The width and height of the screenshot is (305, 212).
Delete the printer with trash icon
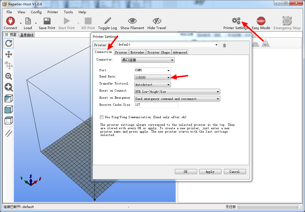[x=224, y=45]
